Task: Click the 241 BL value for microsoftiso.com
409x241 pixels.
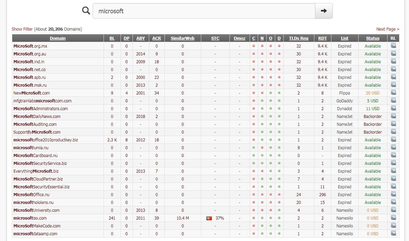Action: (x=112, y=218)
